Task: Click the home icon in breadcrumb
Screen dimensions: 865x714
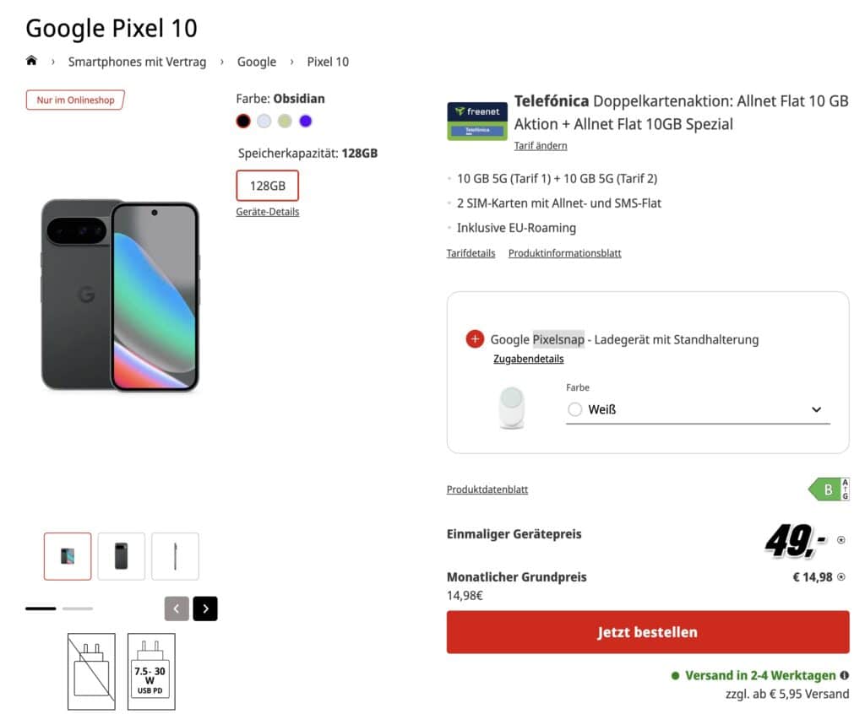Action: coord(32,61)
